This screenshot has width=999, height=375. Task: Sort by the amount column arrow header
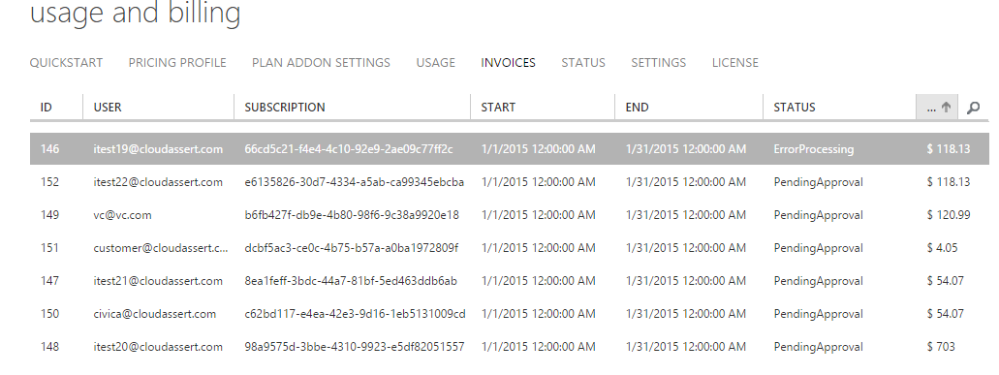click(937, 107)
